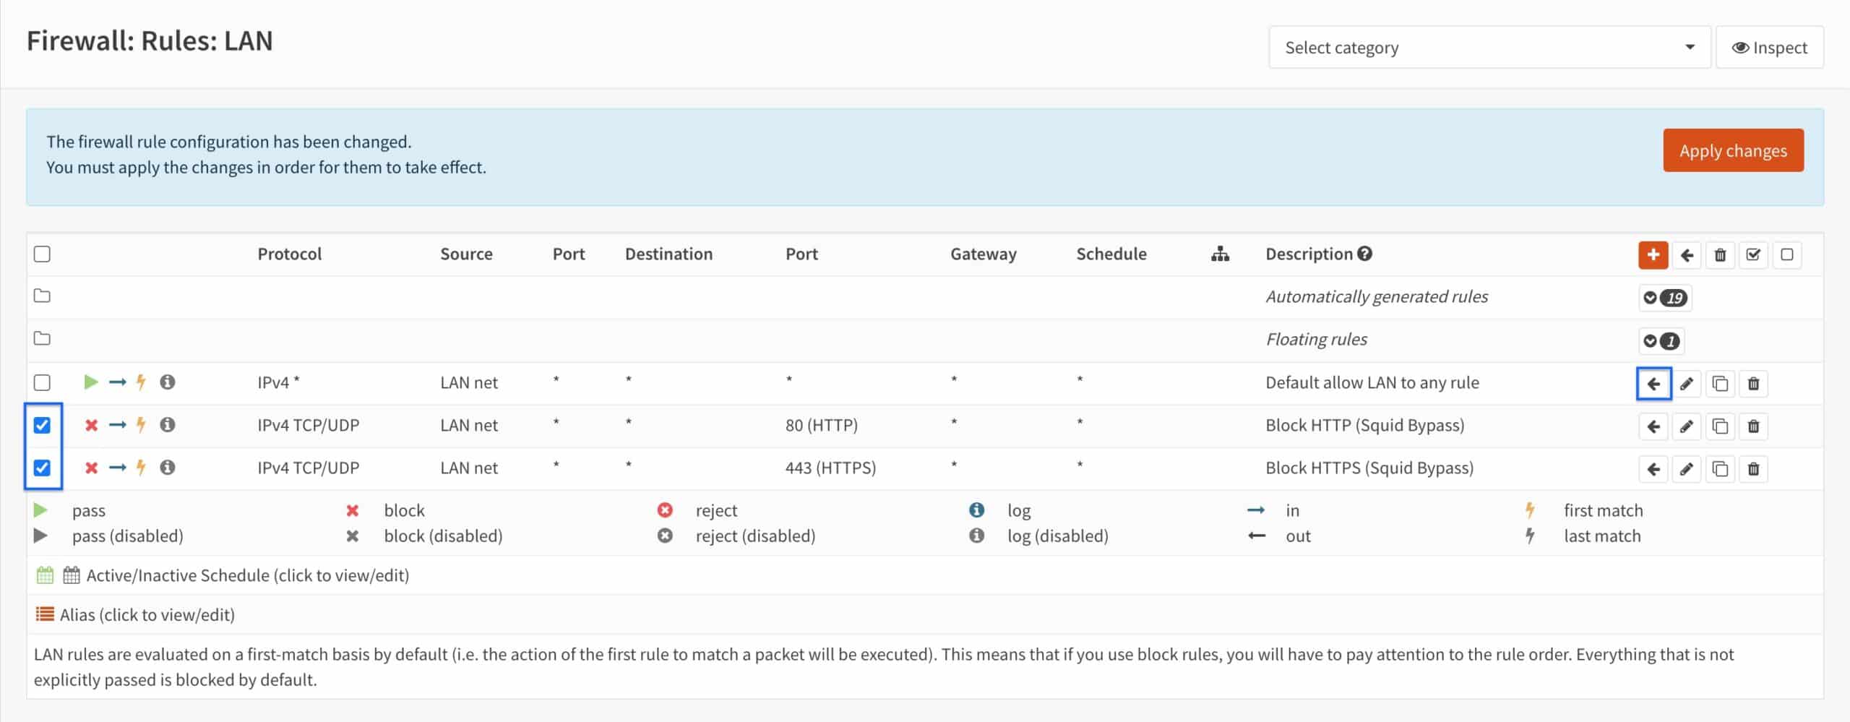Click the Apply changes button

(x=1732, y=150)
